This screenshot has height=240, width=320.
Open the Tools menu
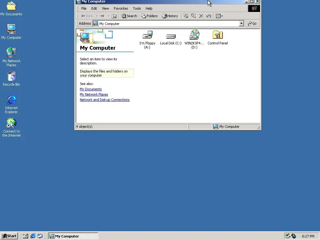pos(137,8)
